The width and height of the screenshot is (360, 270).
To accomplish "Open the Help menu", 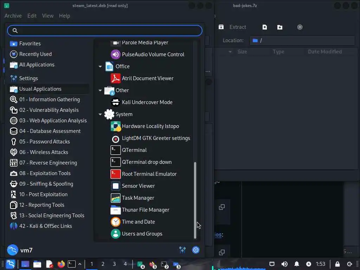I will coord(65,16).
